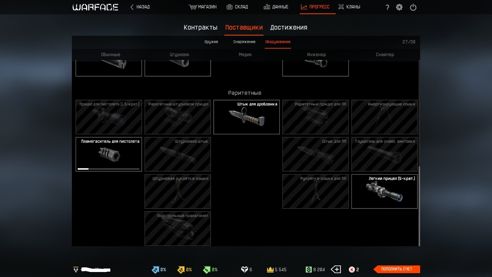Click the Пополнить счет button
The width and height of the screenshot is (492, 277).
(397, 269)
